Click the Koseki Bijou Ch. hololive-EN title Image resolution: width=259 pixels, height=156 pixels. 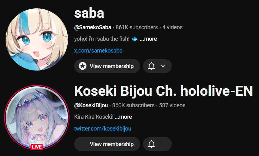coord(164,91)
